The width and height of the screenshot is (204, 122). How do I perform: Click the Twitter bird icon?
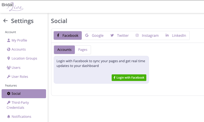pyautogui.click(x=112, y=35)
